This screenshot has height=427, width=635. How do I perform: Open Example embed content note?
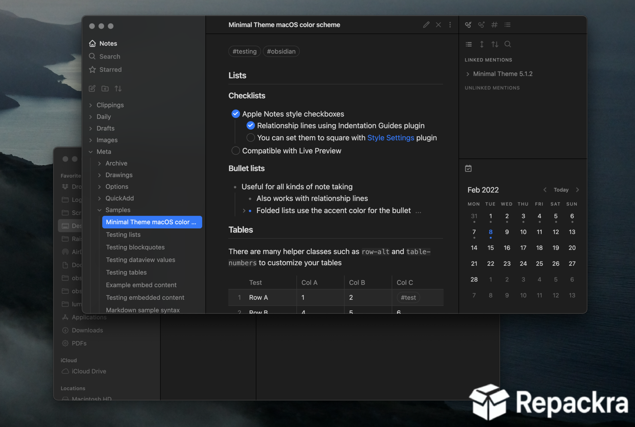point(141,285)
